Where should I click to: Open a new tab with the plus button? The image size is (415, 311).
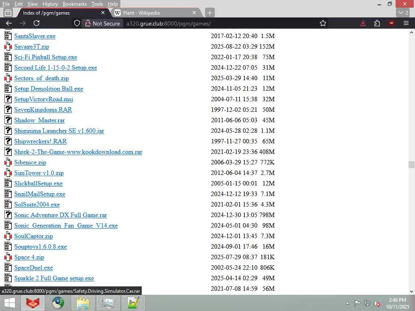(210, 13)
